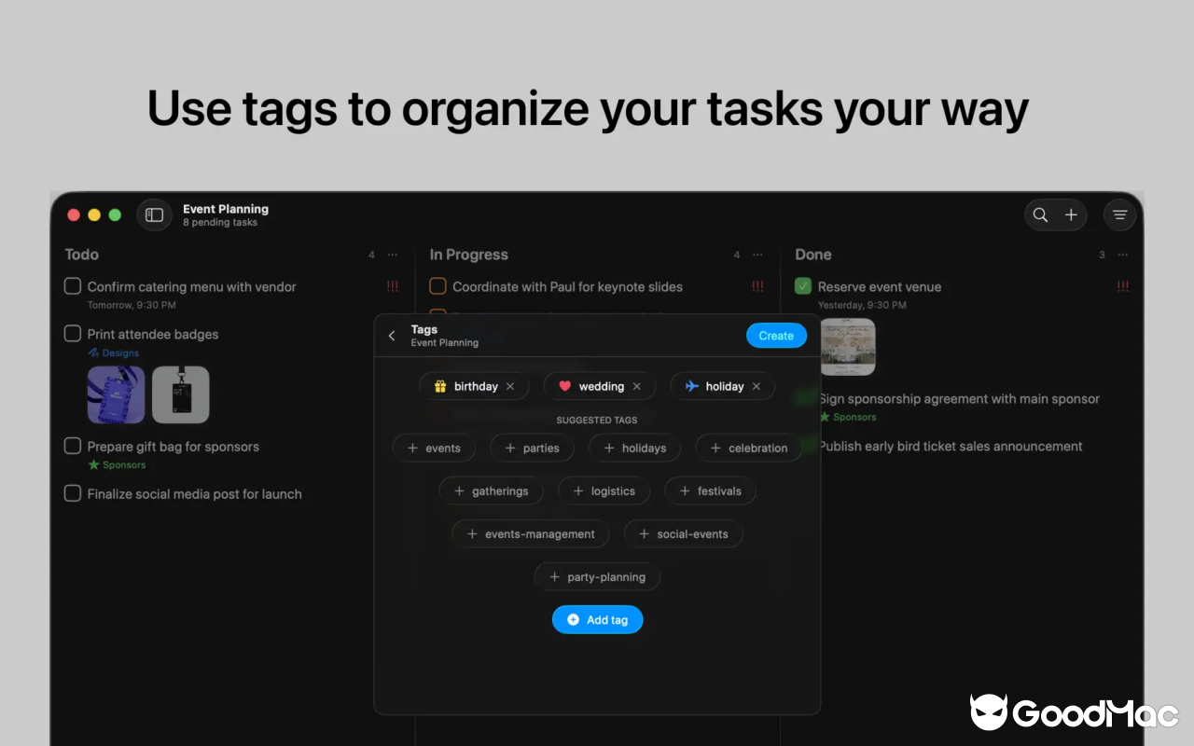
Task: Click the Designs tag under Print attendee badges
Action: coord(114,352)
